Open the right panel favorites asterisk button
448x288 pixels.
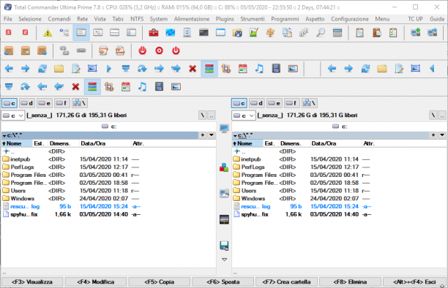(433, 135)
